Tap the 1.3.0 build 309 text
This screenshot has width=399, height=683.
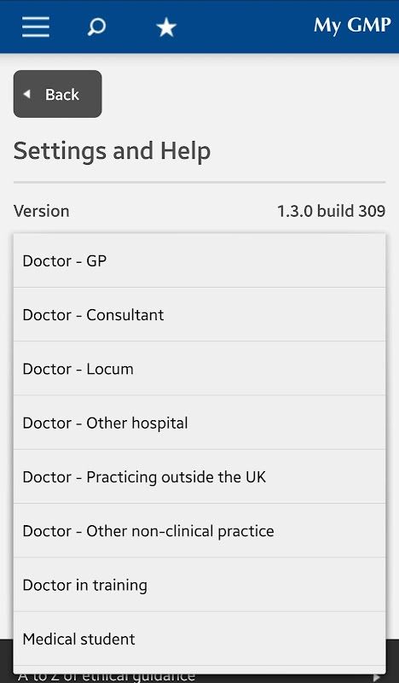click(x=331, y=211)
